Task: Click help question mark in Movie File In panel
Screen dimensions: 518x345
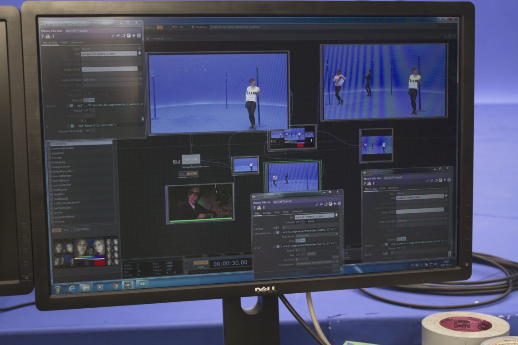Action: 254,208
